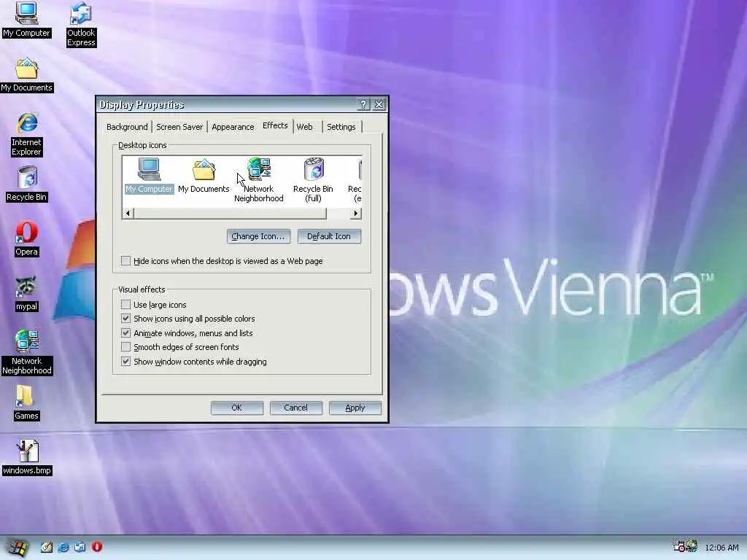This screenshot has height=560, width=747.
Task: Select Games folder shortcut on desktop
Action: tap(26, 402)
